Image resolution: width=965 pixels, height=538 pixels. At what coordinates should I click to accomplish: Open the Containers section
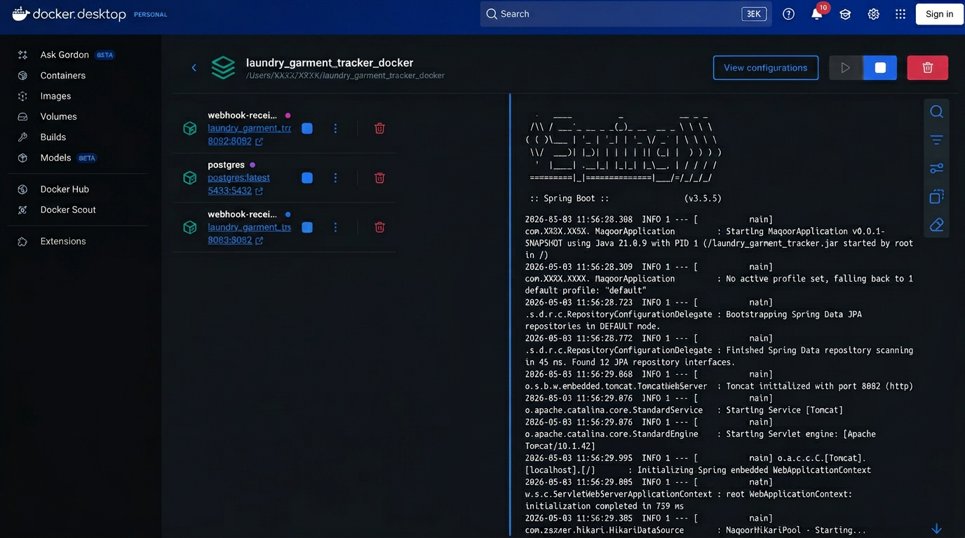pyautogui.click(x=62, y=75)
